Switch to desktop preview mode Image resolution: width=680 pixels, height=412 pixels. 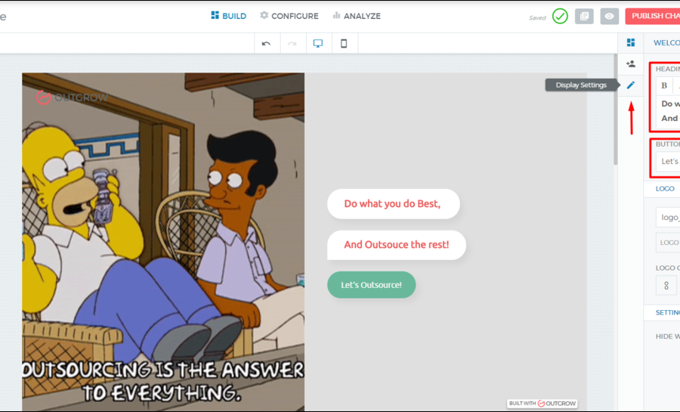tap(318, 44)
